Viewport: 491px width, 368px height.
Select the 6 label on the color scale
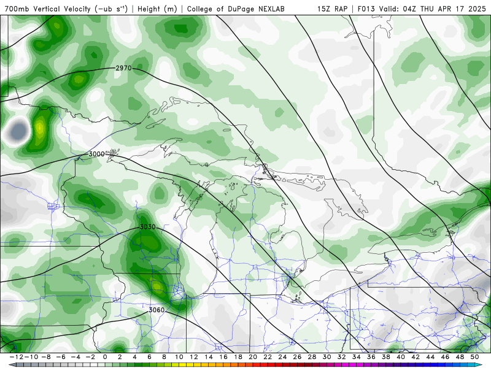[149, 357]
